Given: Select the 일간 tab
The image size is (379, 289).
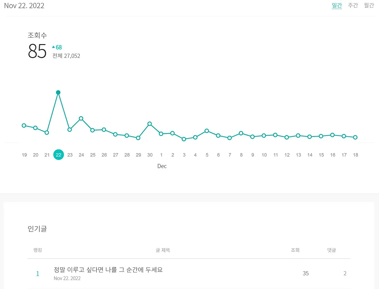Looking at the screenshot, I should pyautogui.click(x=337, y=5).
